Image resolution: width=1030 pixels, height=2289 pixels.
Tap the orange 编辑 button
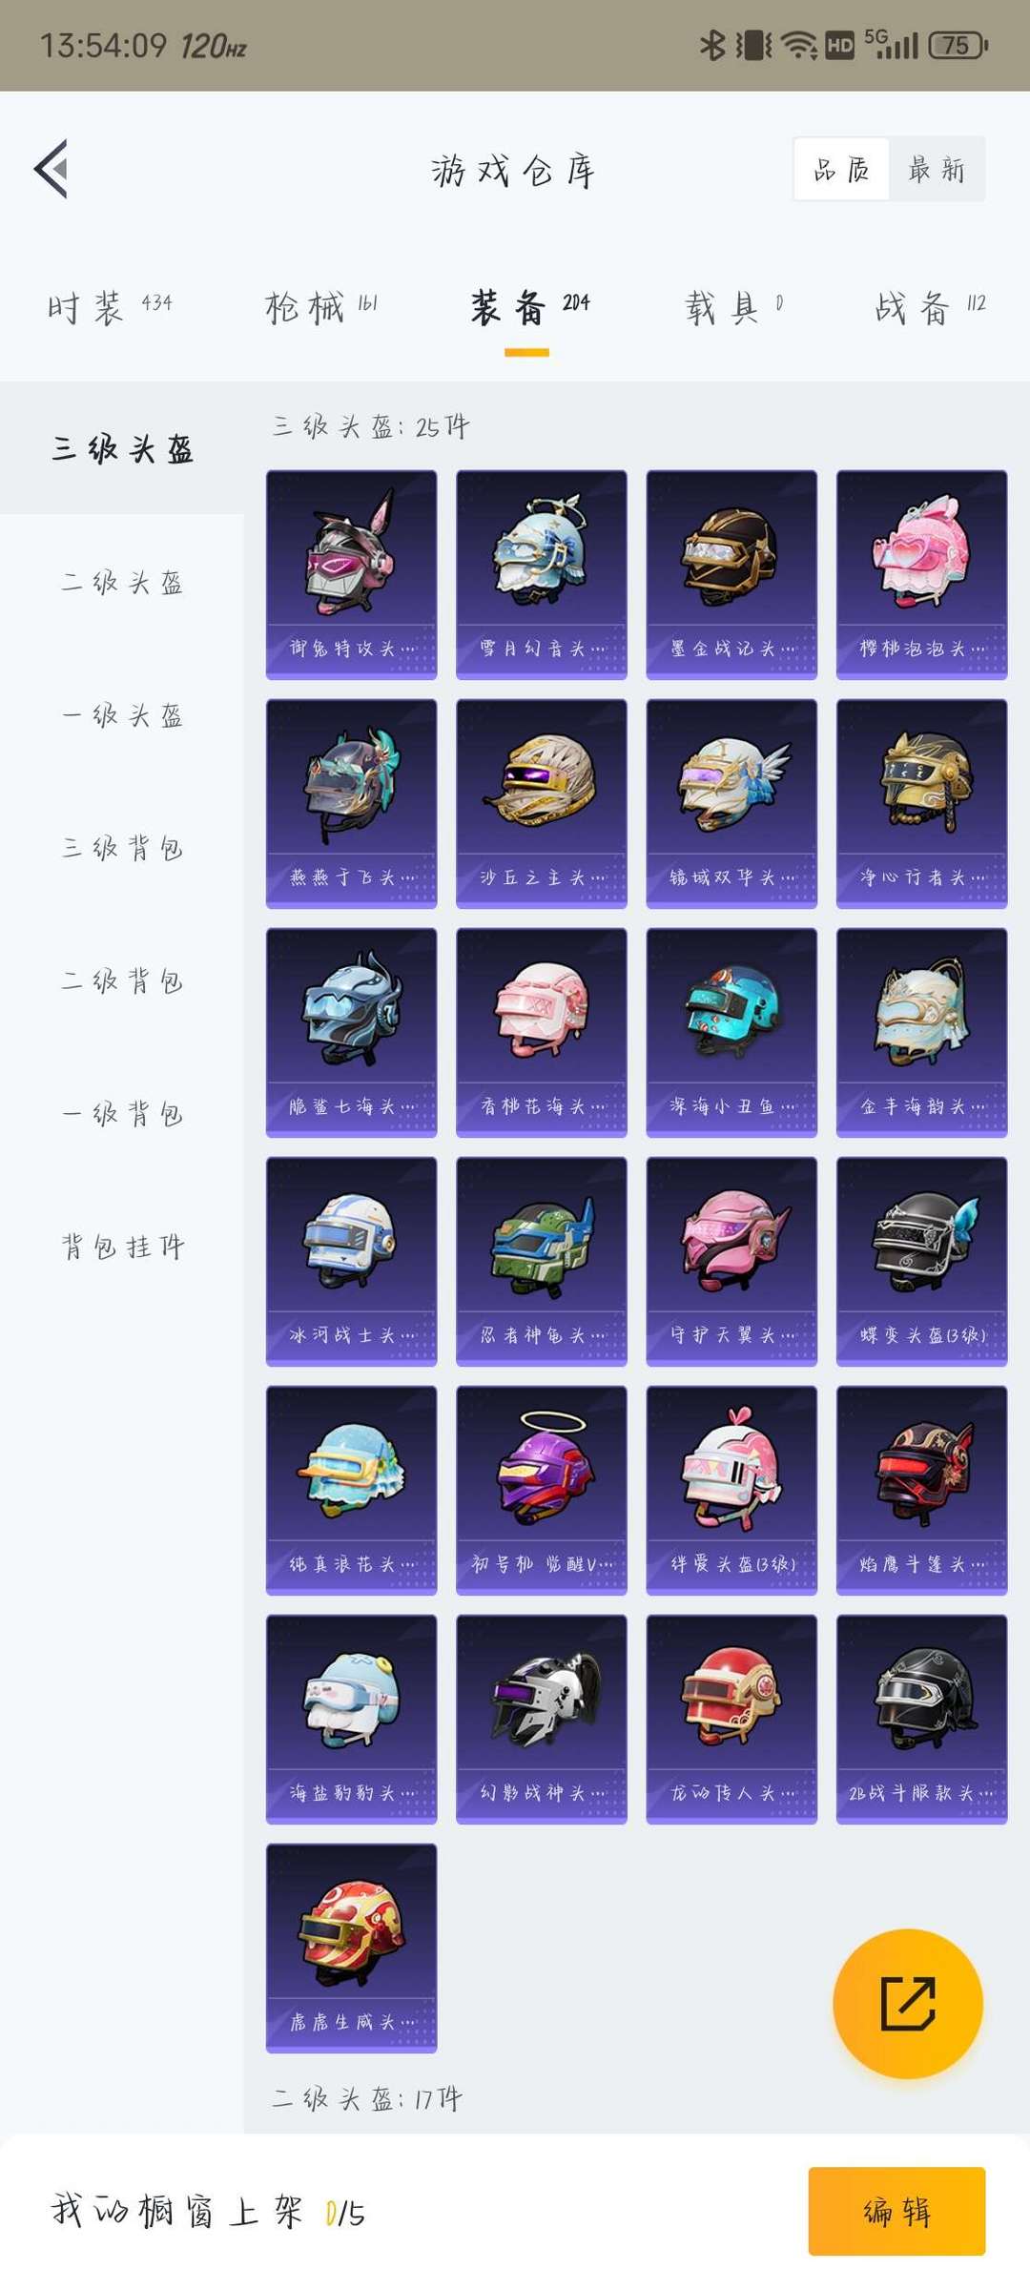[x=896, y=2211]
